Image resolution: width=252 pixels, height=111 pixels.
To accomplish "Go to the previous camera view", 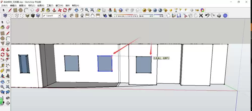I will pyautogui.click(x=3, y=92).
